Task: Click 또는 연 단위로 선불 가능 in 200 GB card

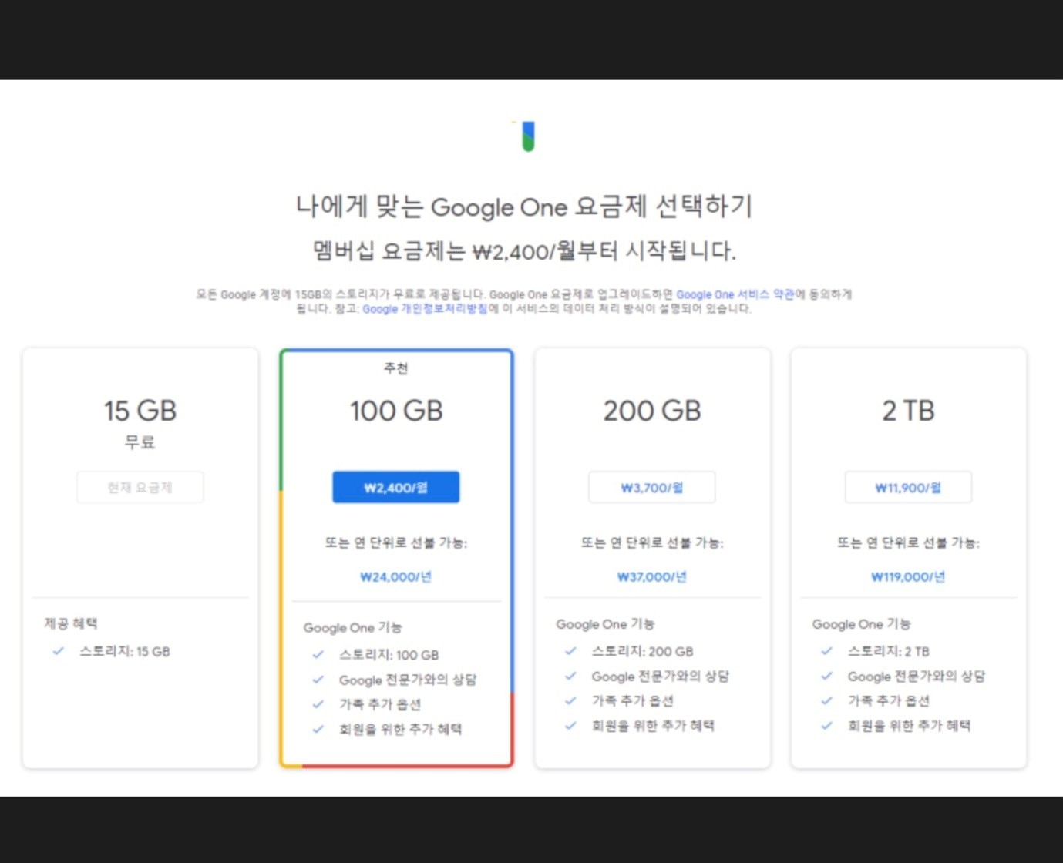Action: tap(651, 542)
